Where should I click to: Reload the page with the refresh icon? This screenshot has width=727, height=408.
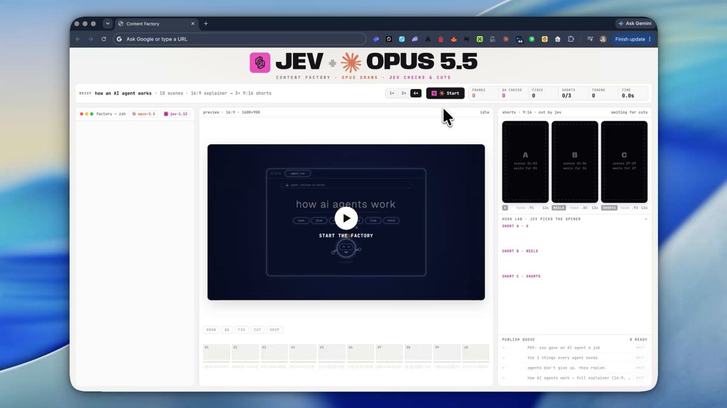pos(104,39)
